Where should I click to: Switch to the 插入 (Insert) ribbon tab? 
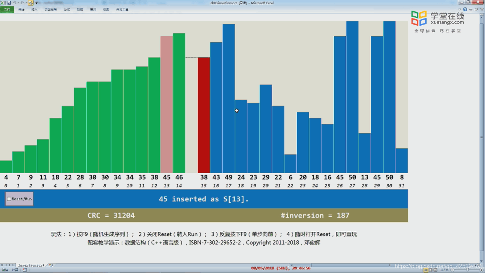click(34, 10)
